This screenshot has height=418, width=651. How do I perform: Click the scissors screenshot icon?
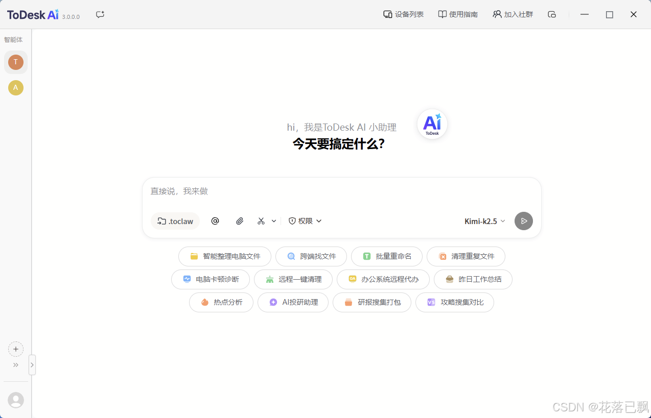pyautogui.click(x=261, y=221)
